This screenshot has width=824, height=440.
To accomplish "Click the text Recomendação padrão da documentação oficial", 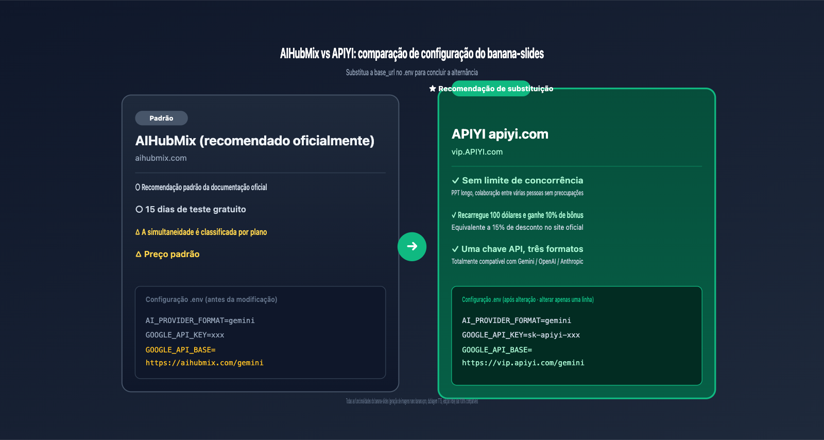I will (x=204, y=187).
